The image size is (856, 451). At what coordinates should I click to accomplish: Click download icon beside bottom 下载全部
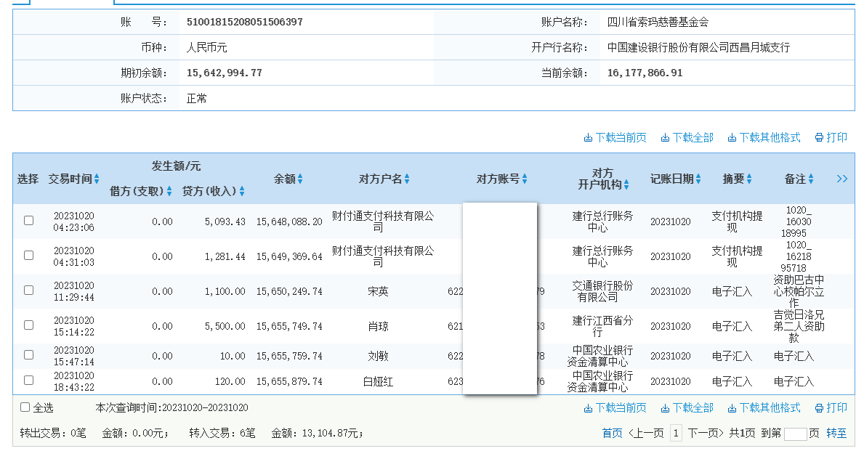tap(665, 408)
